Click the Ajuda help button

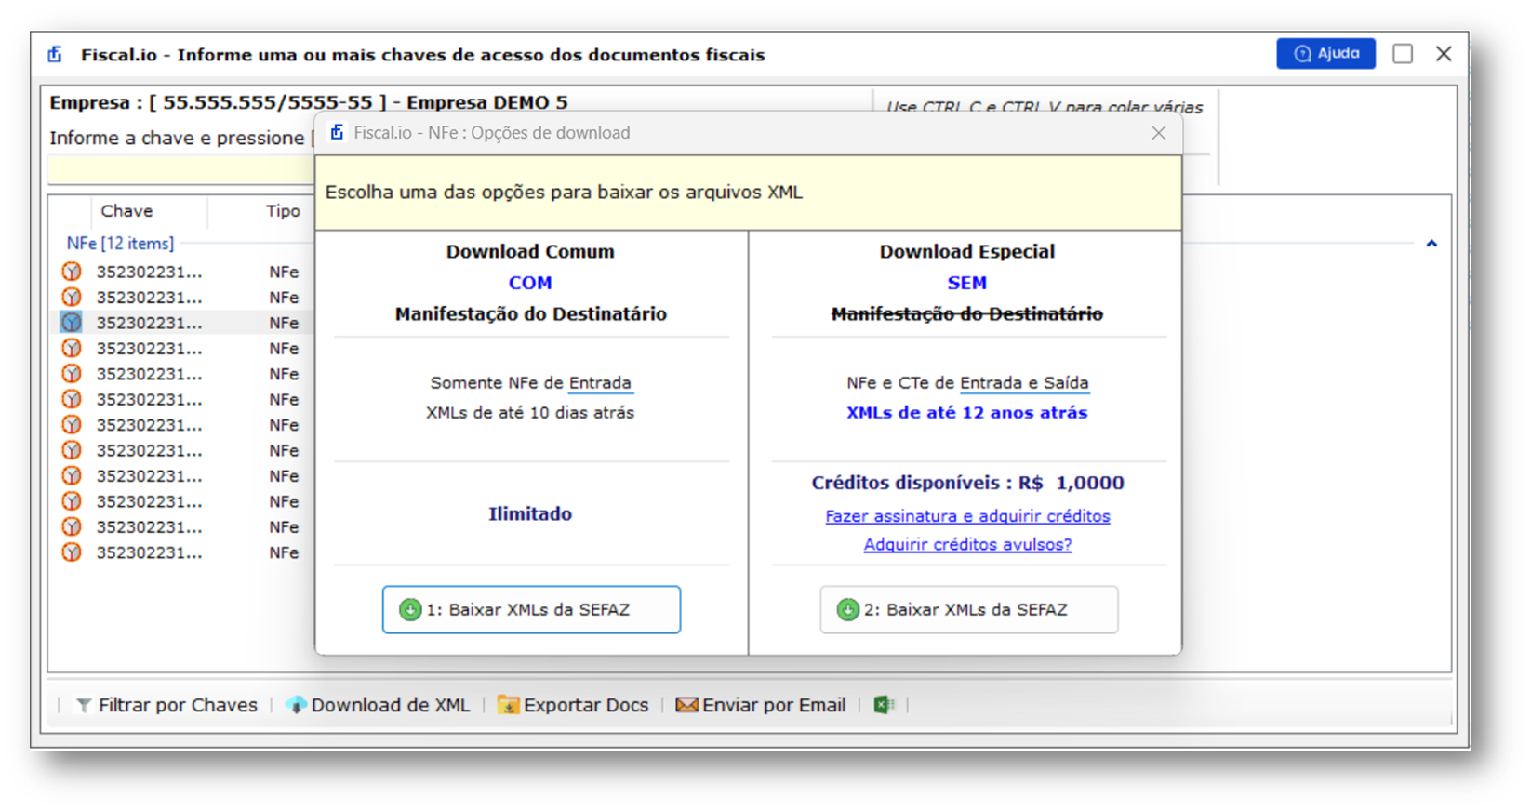tap(1325, 54)
